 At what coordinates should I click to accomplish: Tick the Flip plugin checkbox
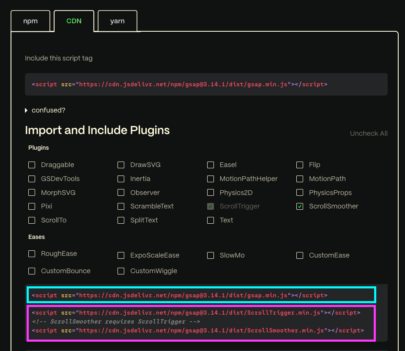(300, 165)
